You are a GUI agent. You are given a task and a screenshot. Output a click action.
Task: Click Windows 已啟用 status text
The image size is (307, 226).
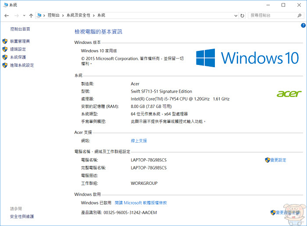tap(96, 203)
